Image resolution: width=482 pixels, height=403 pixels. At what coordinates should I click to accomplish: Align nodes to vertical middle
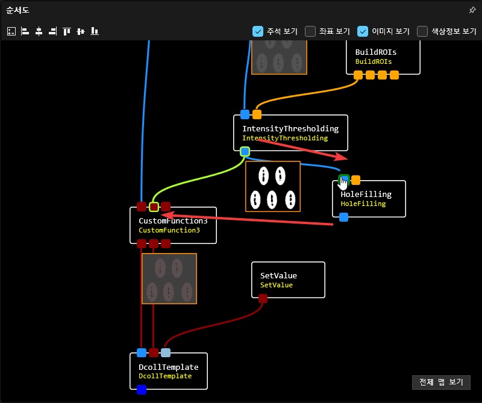(x=81, y=31)
